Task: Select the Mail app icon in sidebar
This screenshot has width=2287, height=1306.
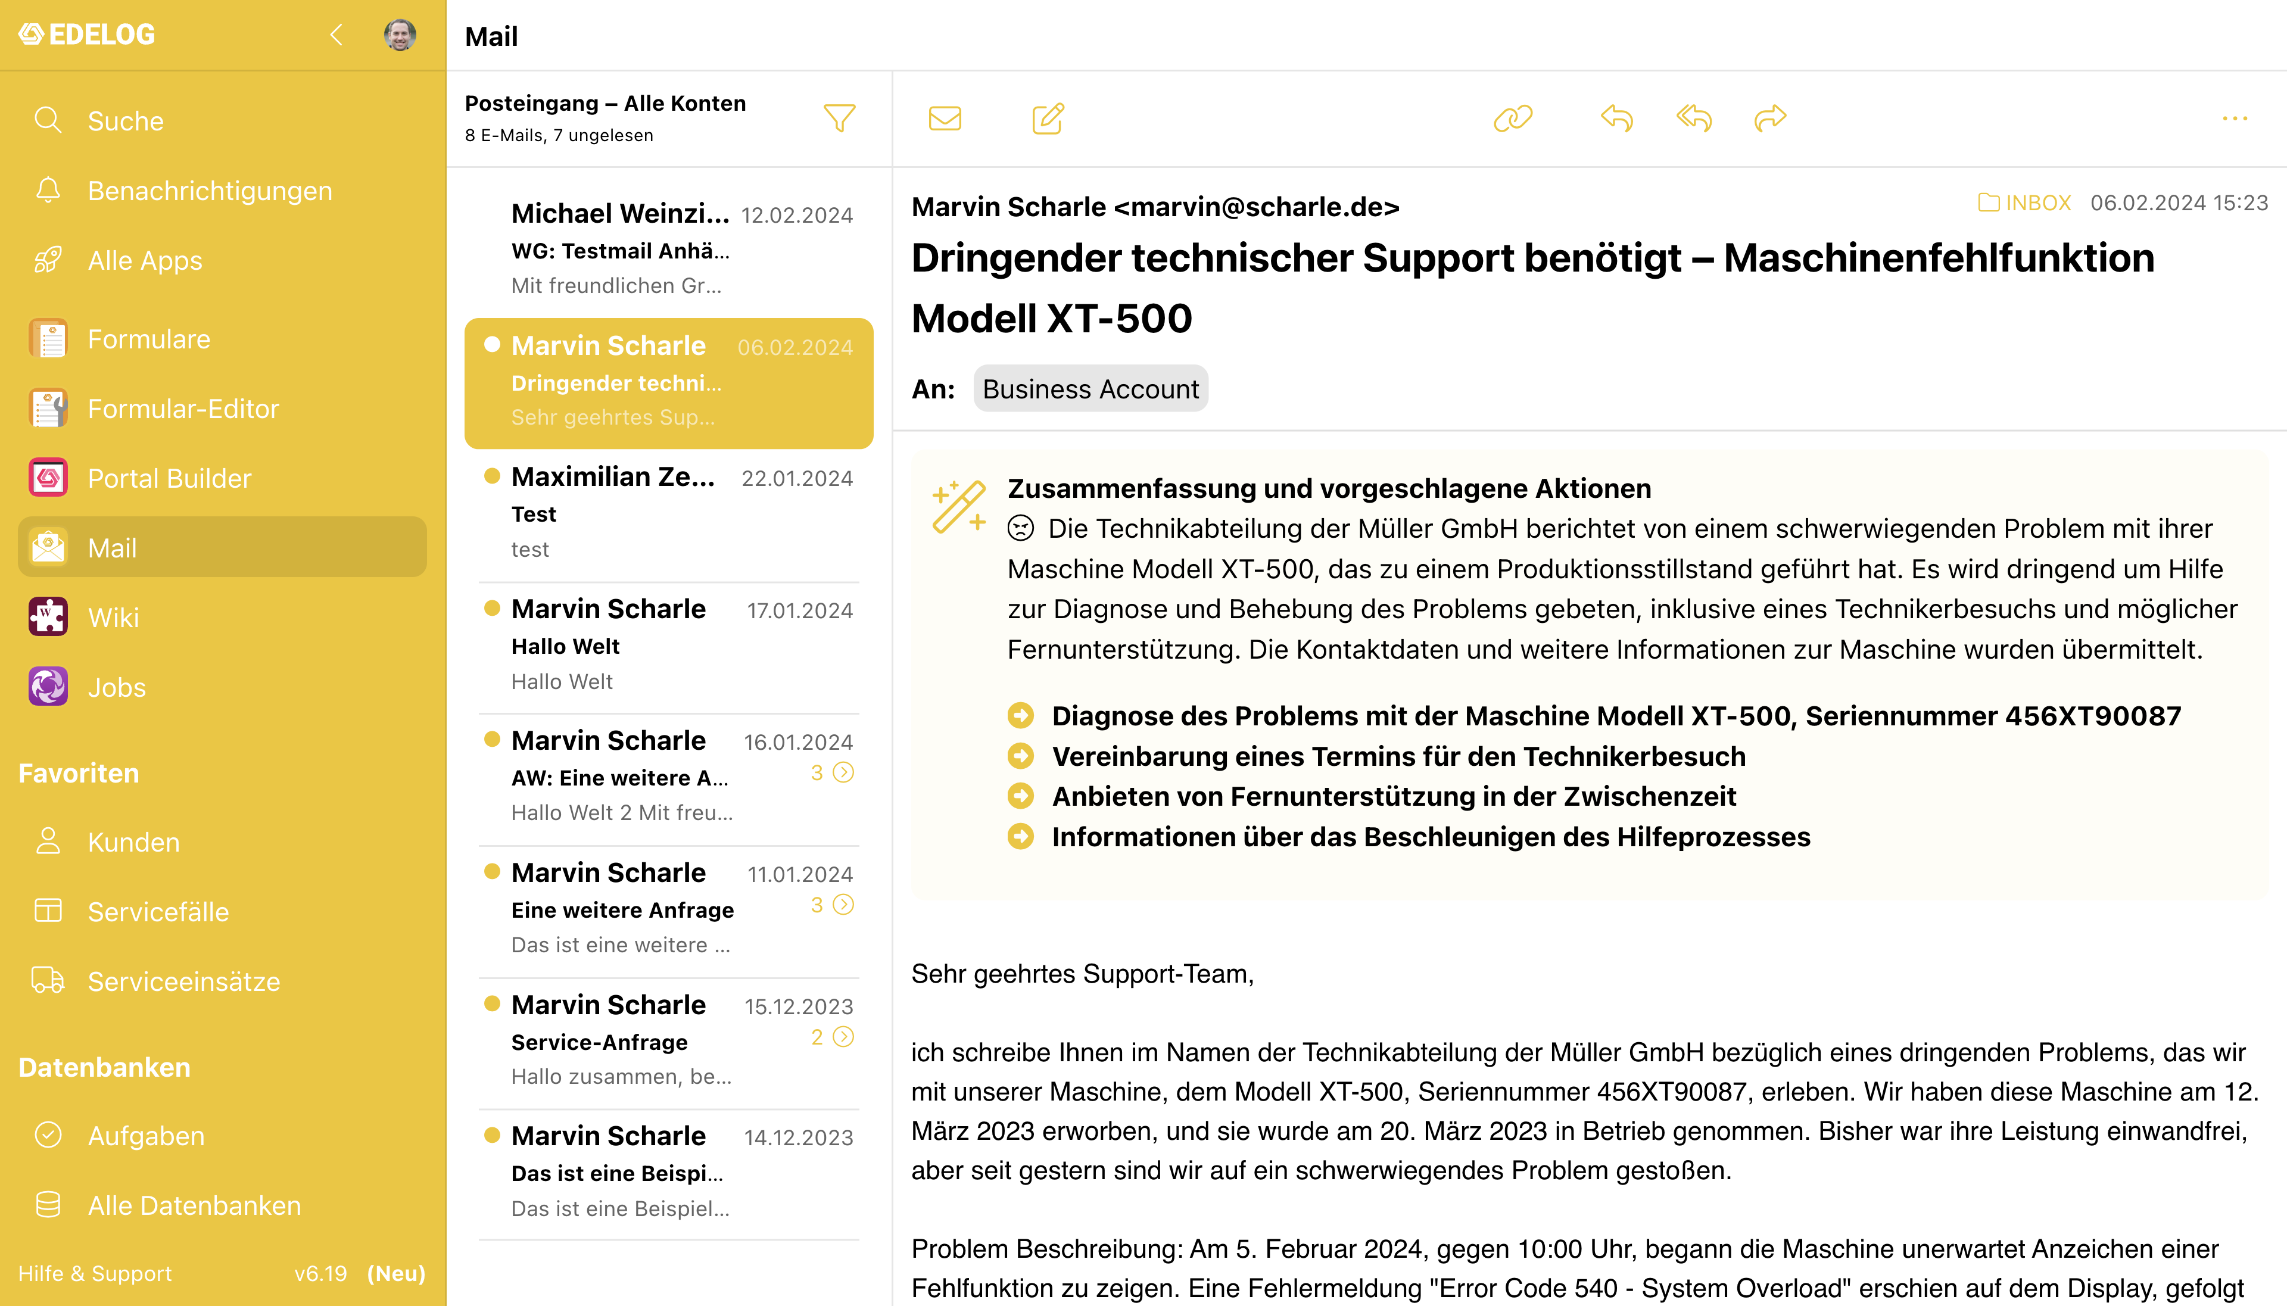Action: 48,547
